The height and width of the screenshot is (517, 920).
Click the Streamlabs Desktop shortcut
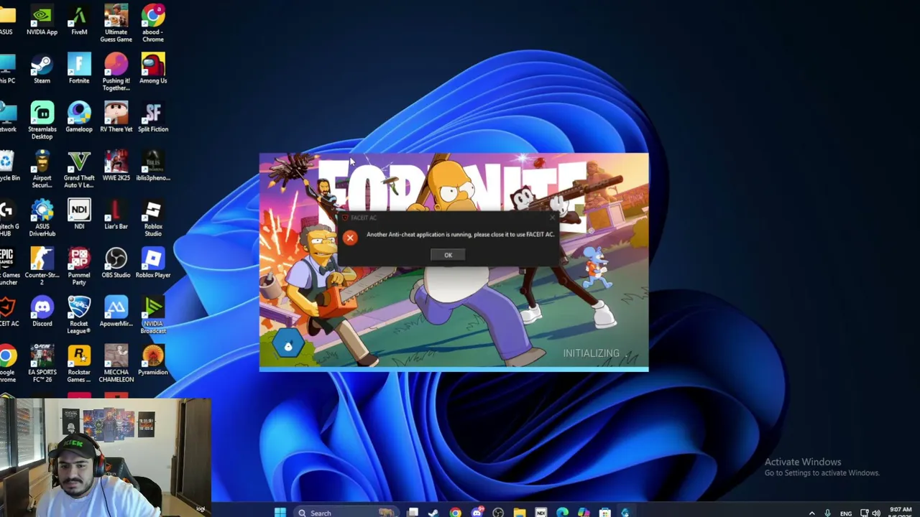tap(42, 121)
